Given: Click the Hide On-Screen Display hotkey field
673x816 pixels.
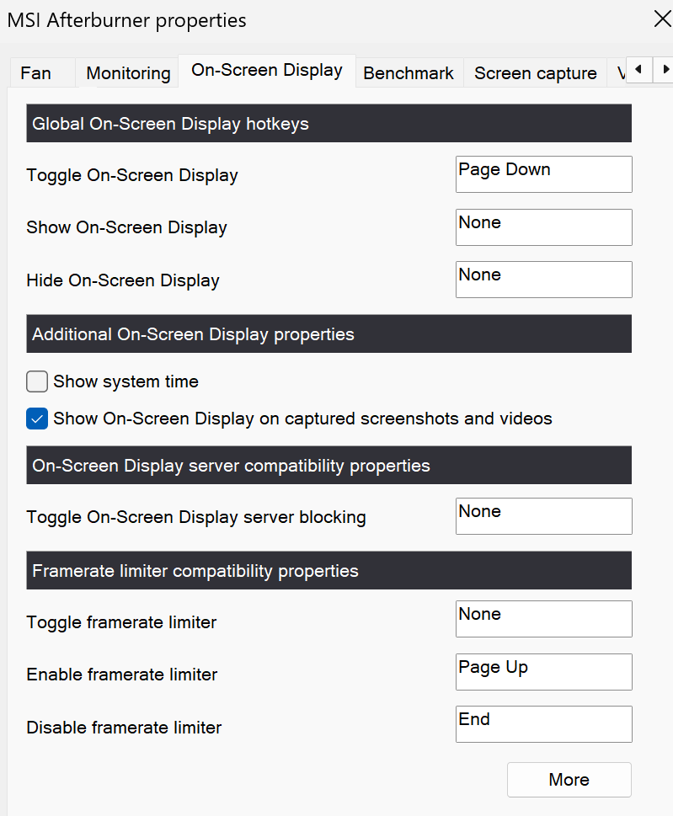Looking at the screenshot, I should [x=544, y=280].
